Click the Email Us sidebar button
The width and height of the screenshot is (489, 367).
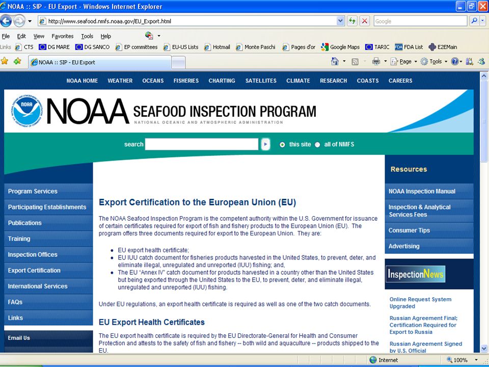48,338
